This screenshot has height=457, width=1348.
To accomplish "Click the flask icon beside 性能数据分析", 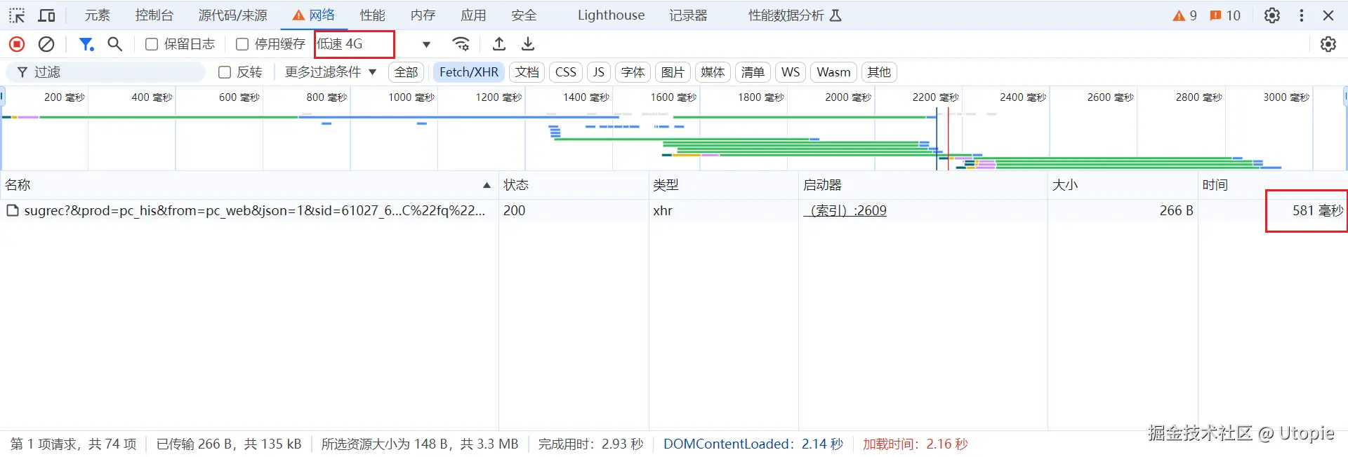I will (835, 15).
